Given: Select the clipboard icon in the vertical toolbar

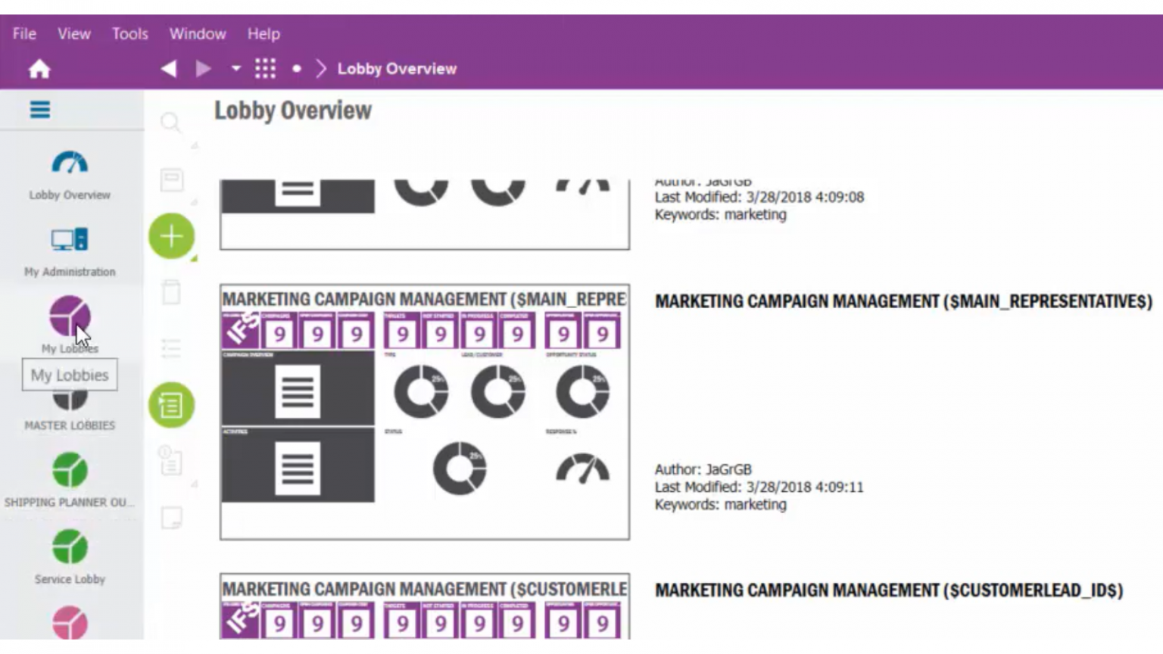Looking at the screenshot, I should pyautogui.click(x=171, y=291).
